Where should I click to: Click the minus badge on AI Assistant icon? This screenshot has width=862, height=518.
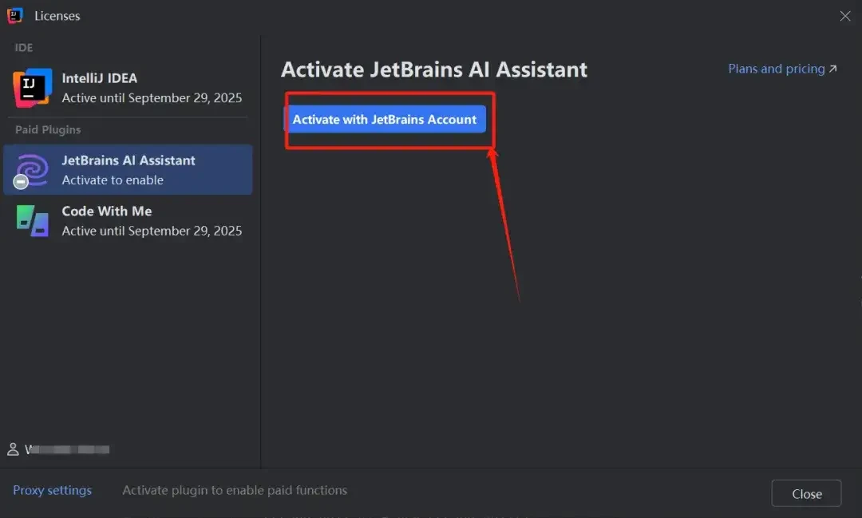coord(22,182)
